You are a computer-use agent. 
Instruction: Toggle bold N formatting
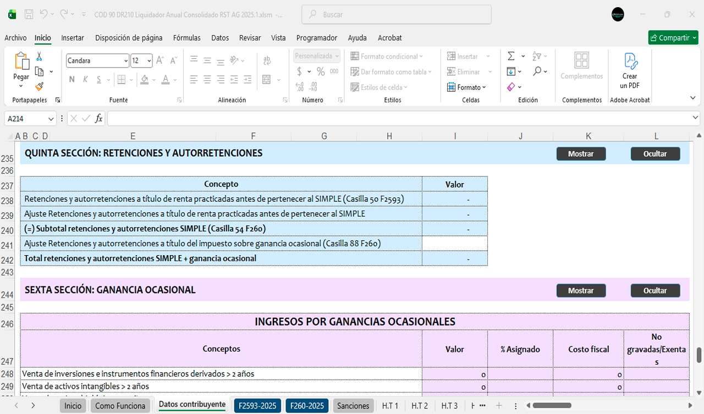[x=71, y=79]
